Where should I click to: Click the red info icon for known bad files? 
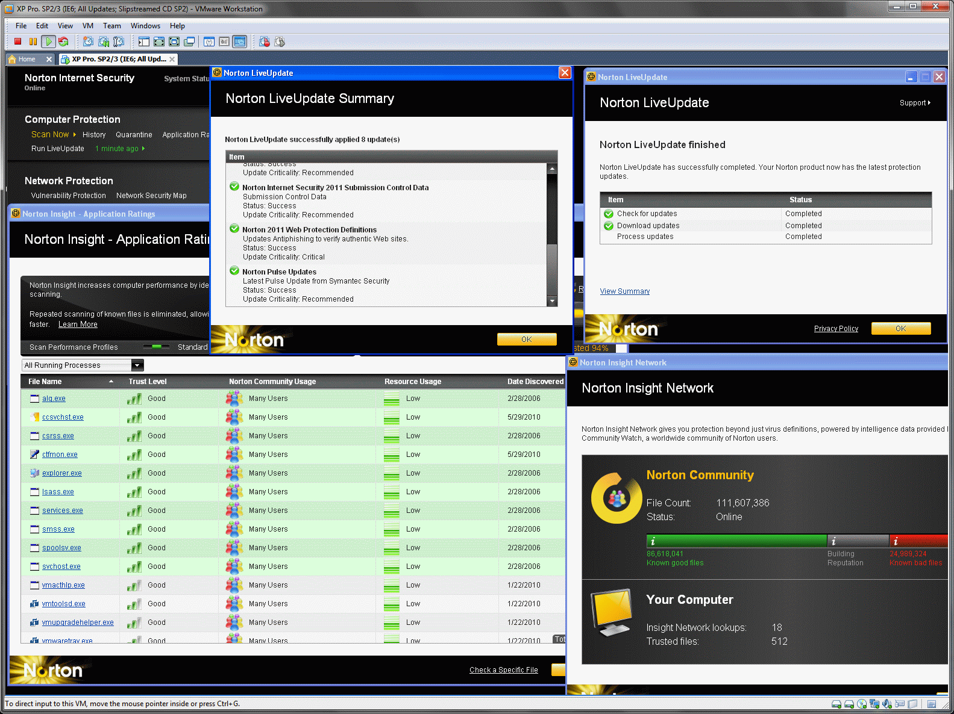(x=896, y=541)
